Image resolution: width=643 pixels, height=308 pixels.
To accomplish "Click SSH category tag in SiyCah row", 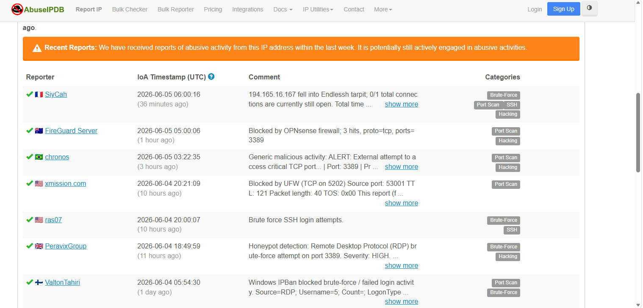I will 512,105.
